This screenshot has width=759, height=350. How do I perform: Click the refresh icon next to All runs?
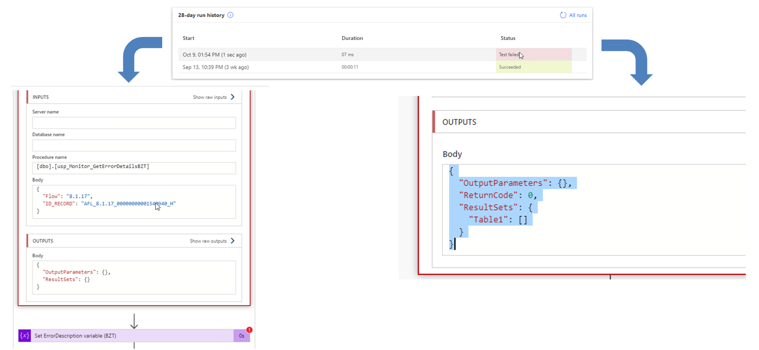pyautogui.click(x=563, y=15)
